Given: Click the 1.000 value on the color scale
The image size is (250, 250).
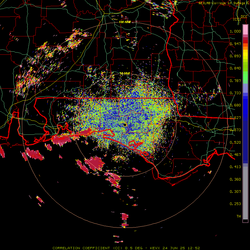Looking at the screenshot, I should 235,31.
